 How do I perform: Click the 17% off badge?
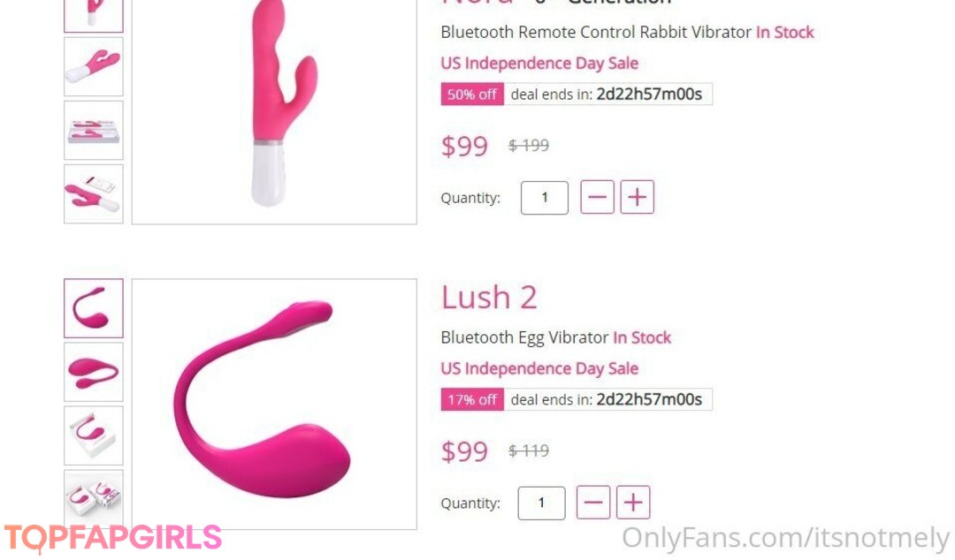[x=472, y=399]
